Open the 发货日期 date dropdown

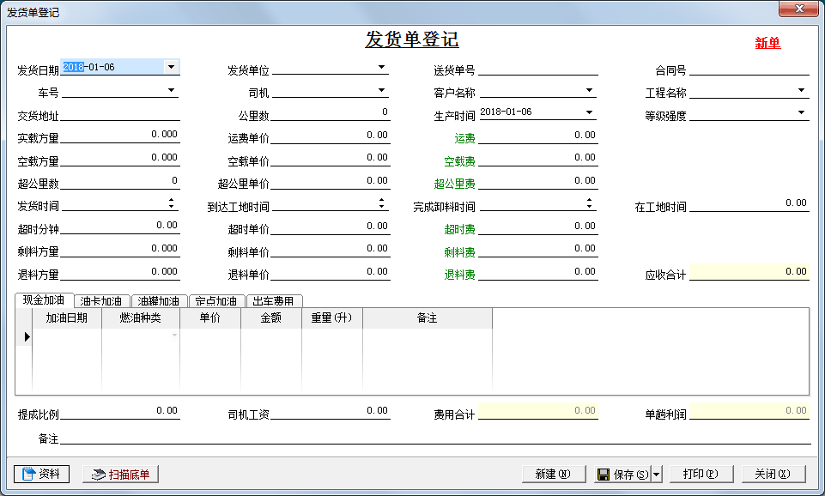coord(171,67)
